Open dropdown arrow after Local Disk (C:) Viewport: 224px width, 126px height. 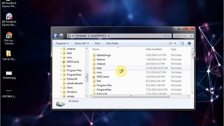(109, 36)
